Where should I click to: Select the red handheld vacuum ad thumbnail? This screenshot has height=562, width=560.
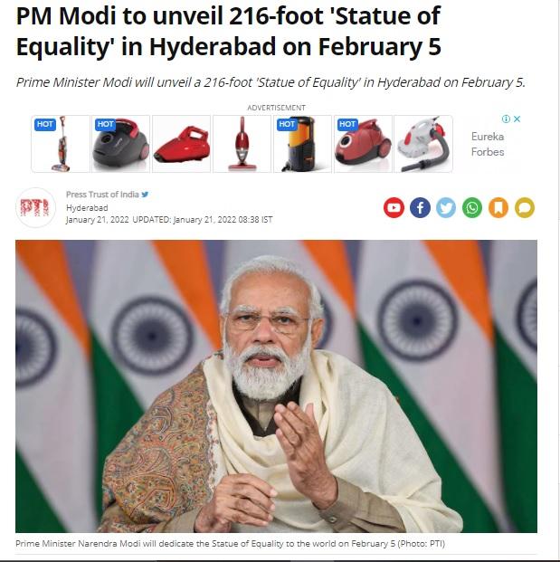tap(181, 144)
